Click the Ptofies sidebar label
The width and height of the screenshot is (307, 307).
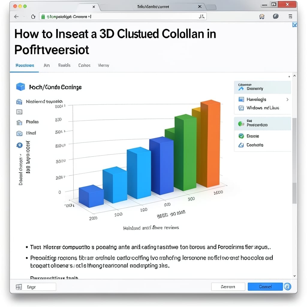pyautogui.click(x=32, y=122)
